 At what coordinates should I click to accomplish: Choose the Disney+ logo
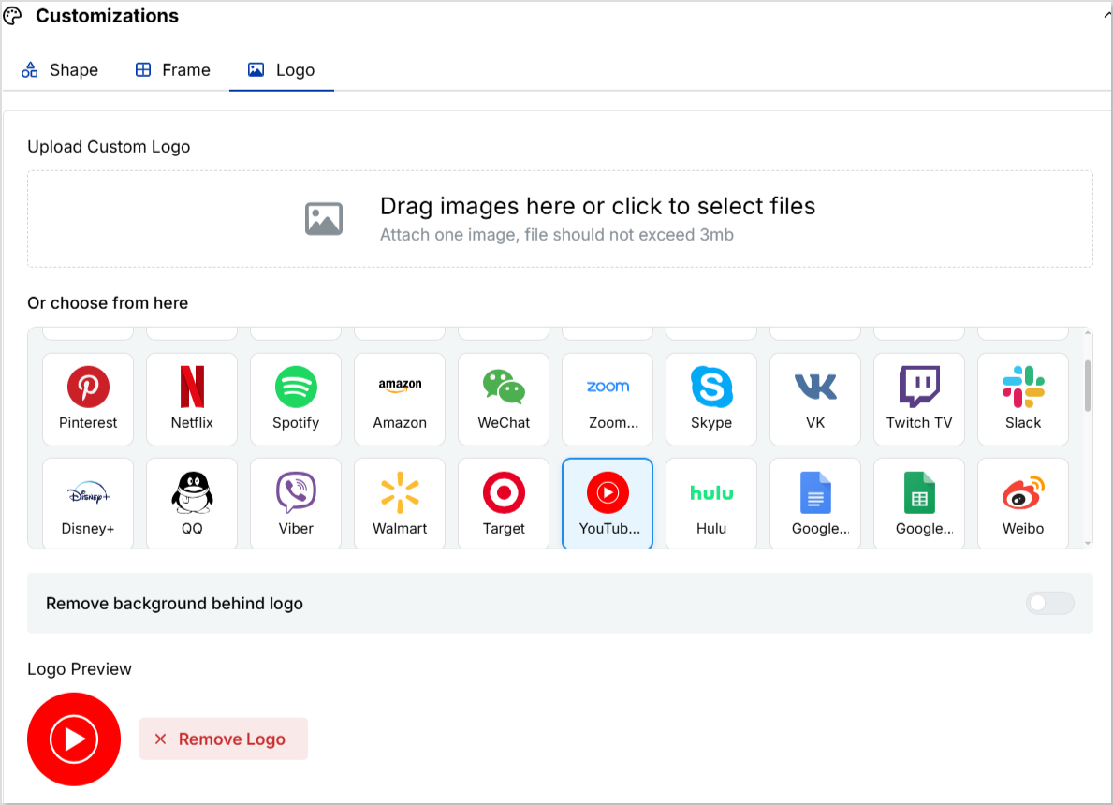click(x=88, y=504)
